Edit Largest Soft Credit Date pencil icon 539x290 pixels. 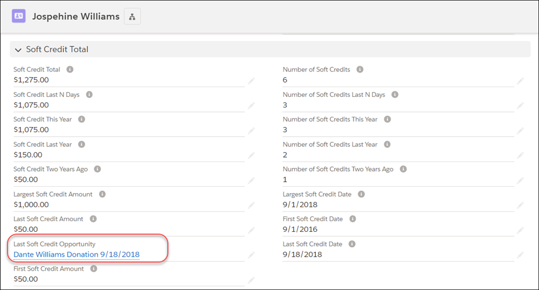520,205
